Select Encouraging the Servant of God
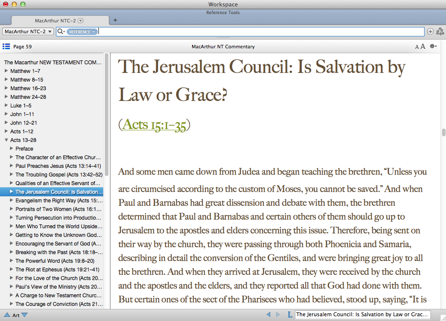The width and height of the screenshot is (446, 321). click(x=58, y=243)
